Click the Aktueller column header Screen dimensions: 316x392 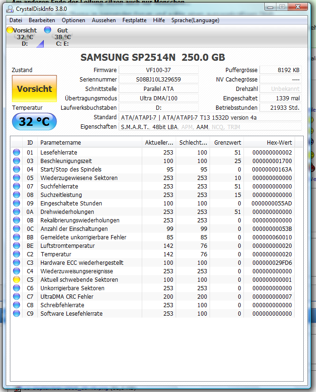point(159,143)
